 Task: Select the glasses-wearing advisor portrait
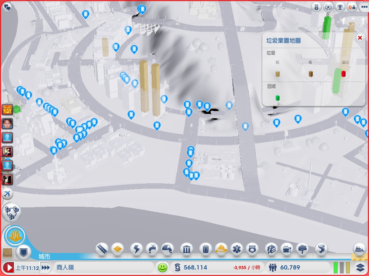(x=7, y=124)
